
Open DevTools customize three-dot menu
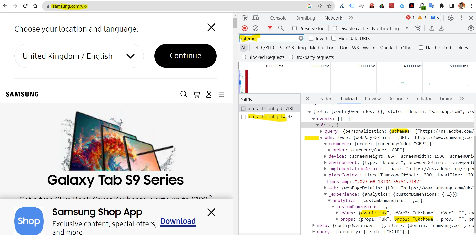pyautogui.click(x=461, y=18)
